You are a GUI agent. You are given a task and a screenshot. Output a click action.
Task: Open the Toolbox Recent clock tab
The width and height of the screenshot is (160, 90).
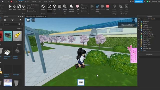coord(12,20)
